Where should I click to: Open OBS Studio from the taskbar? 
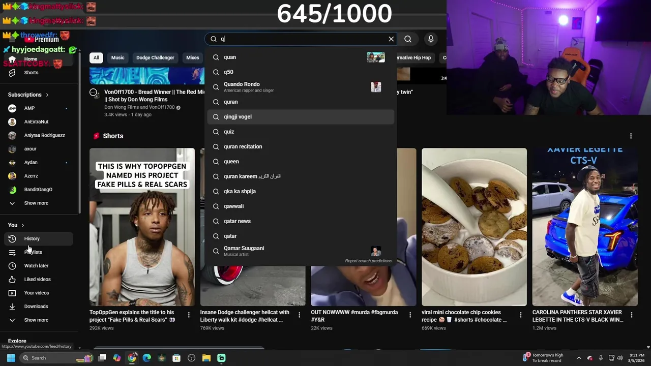pyautogui.click(x=191, y=358)
